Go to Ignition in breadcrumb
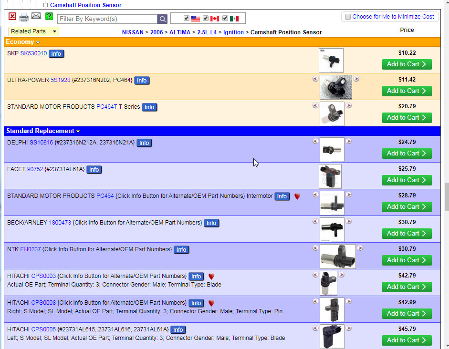Viewport: 449px width, 349px height. [x=233, y=32]
